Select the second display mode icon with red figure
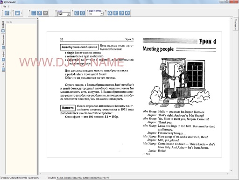The height and width of the screenshot is (180, 239). click(x=40, y=13)
